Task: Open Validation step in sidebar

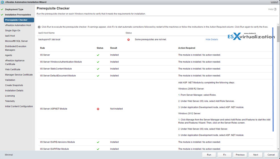Action: 10,80
